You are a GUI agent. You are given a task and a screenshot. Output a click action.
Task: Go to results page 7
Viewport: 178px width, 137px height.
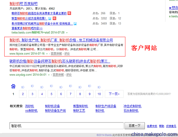point(70,94)
